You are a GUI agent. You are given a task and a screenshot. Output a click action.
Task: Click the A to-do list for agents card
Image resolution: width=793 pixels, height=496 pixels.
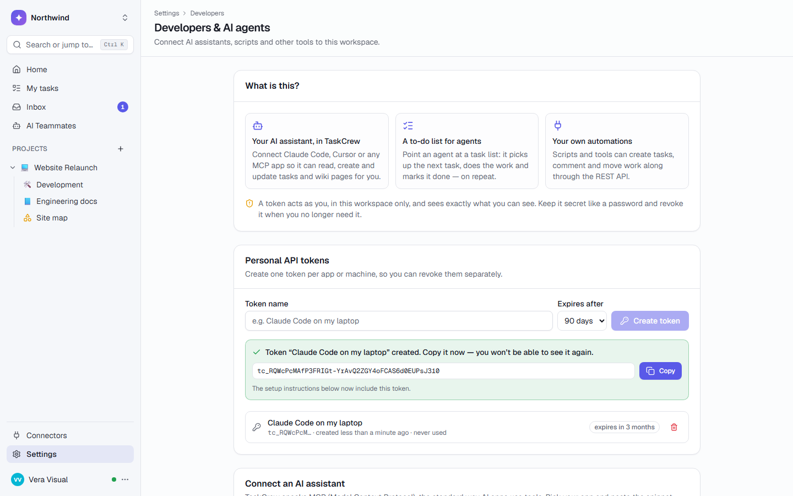click(x=467, y=151)
